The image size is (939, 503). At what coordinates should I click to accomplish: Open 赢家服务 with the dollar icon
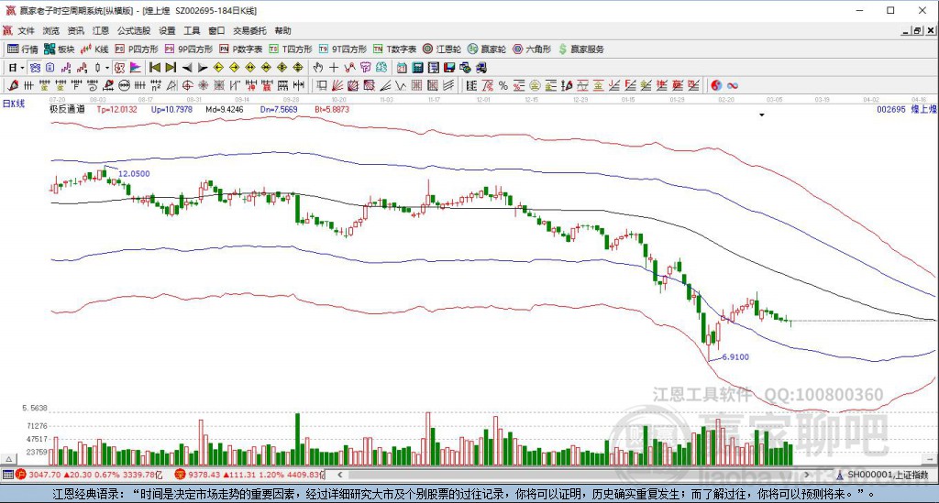tap(580, 49)
